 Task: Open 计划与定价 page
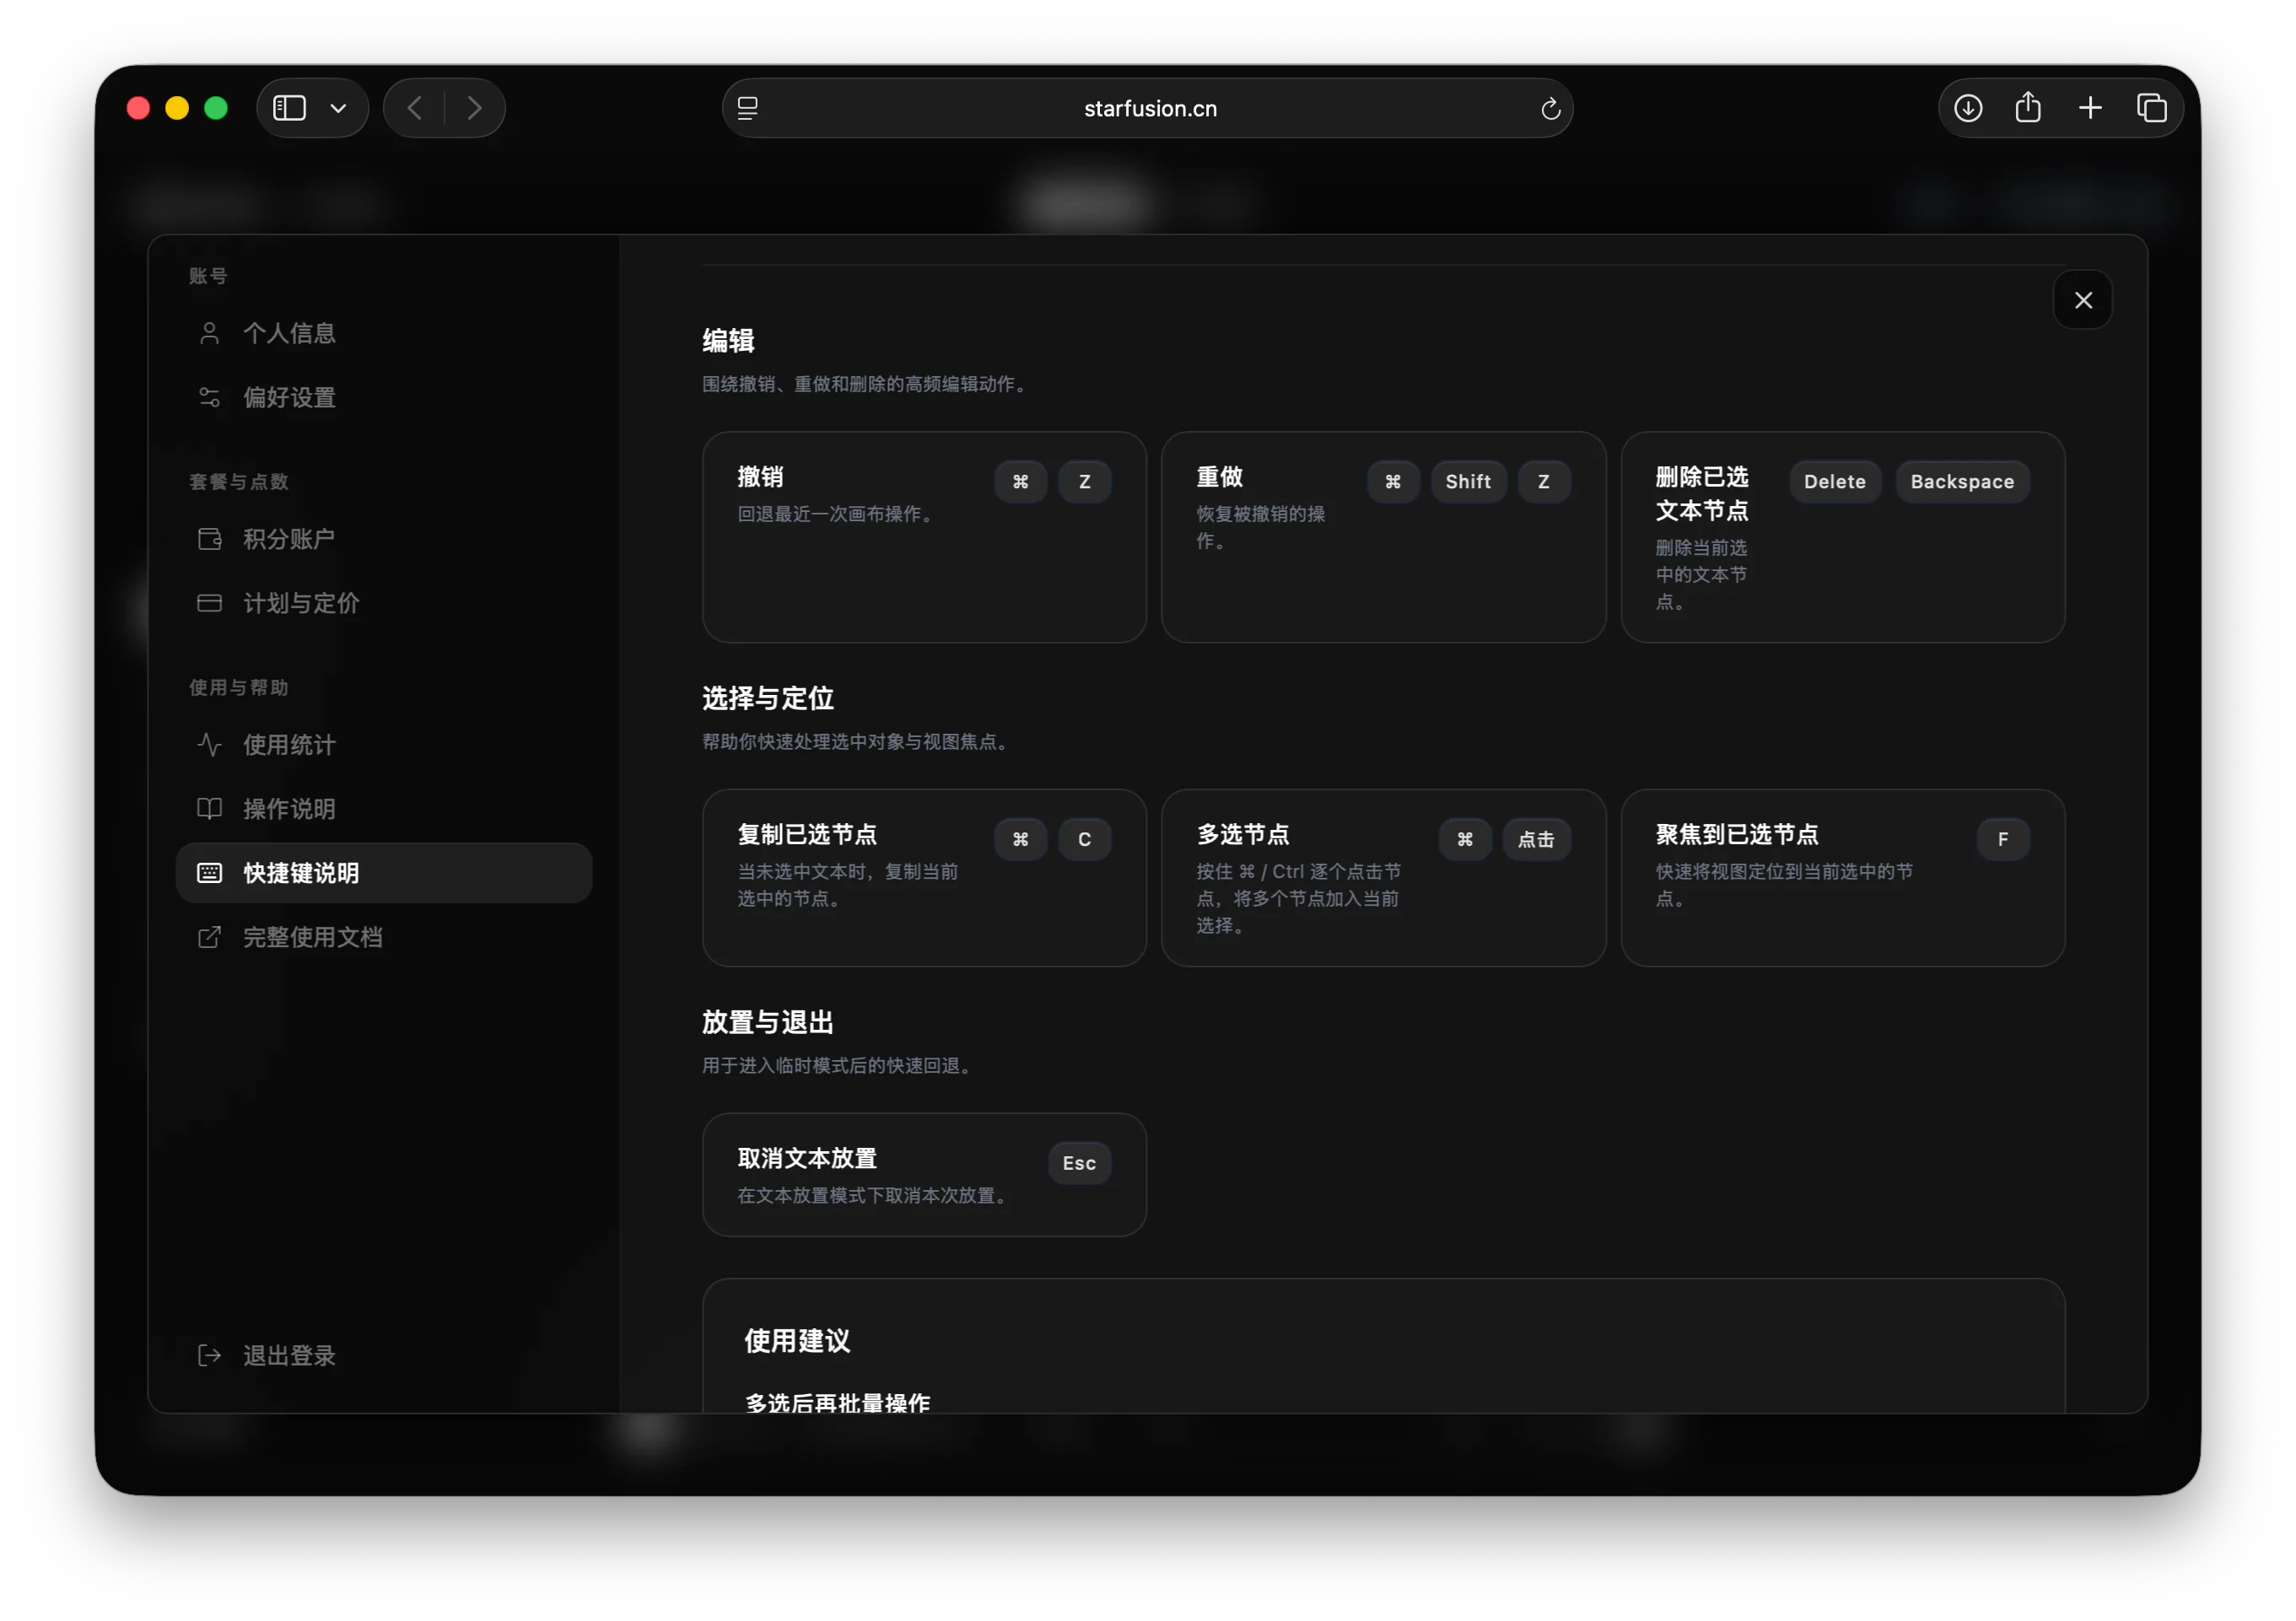coord(384,603)
